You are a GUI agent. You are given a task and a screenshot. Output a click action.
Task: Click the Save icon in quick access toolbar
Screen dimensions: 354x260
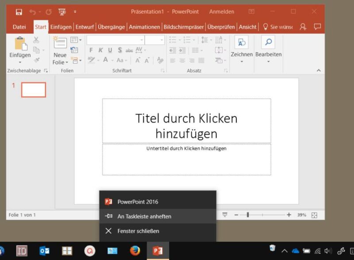point(19,12)
